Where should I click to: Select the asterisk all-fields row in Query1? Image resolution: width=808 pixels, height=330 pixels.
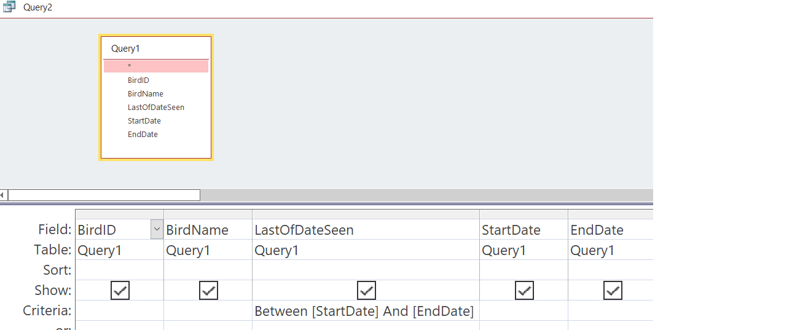(x=156, y=66)
